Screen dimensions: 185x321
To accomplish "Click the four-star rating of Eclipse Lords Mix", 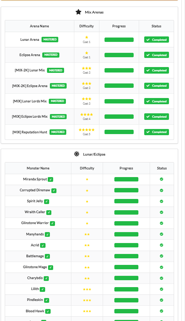I will [87, 114].
